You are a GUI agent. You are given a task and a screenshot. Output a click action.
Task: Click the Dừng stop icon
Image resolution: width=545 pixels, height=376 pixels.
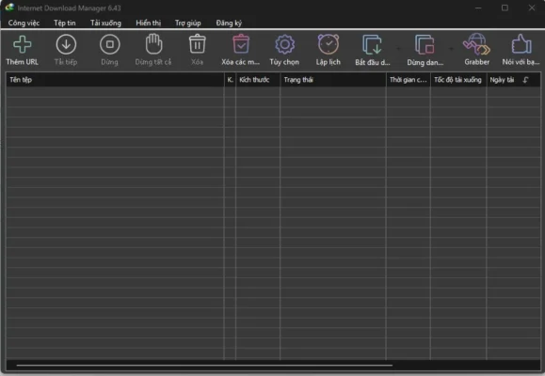[x=110, y=44]
